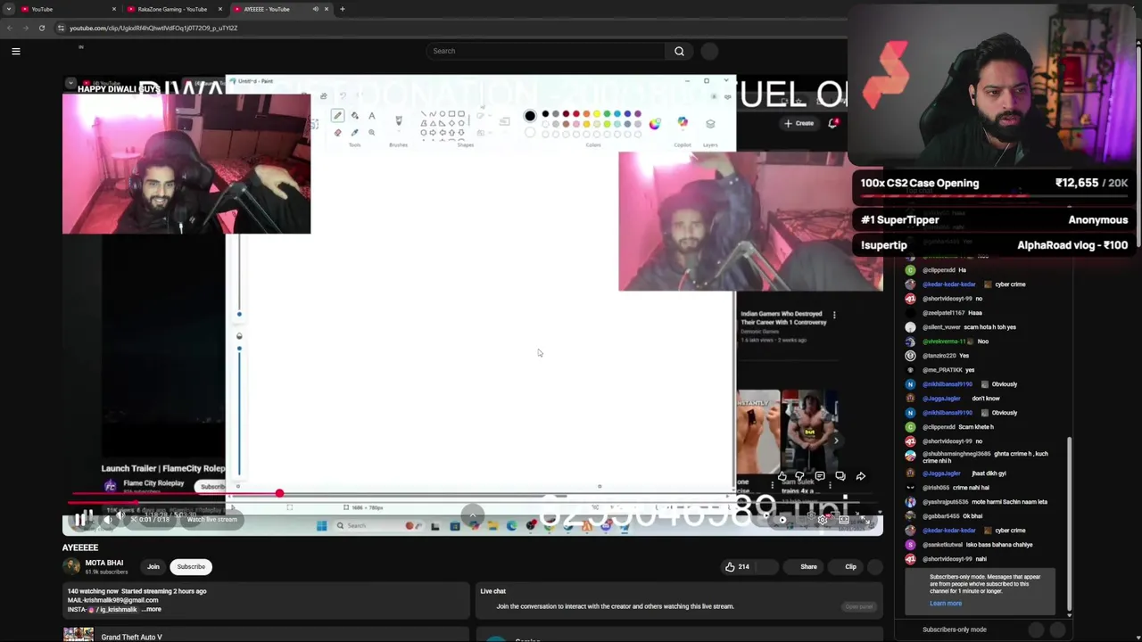
Task: Open the Brushes tool in Paint
Action: click(x=399, y=121)
